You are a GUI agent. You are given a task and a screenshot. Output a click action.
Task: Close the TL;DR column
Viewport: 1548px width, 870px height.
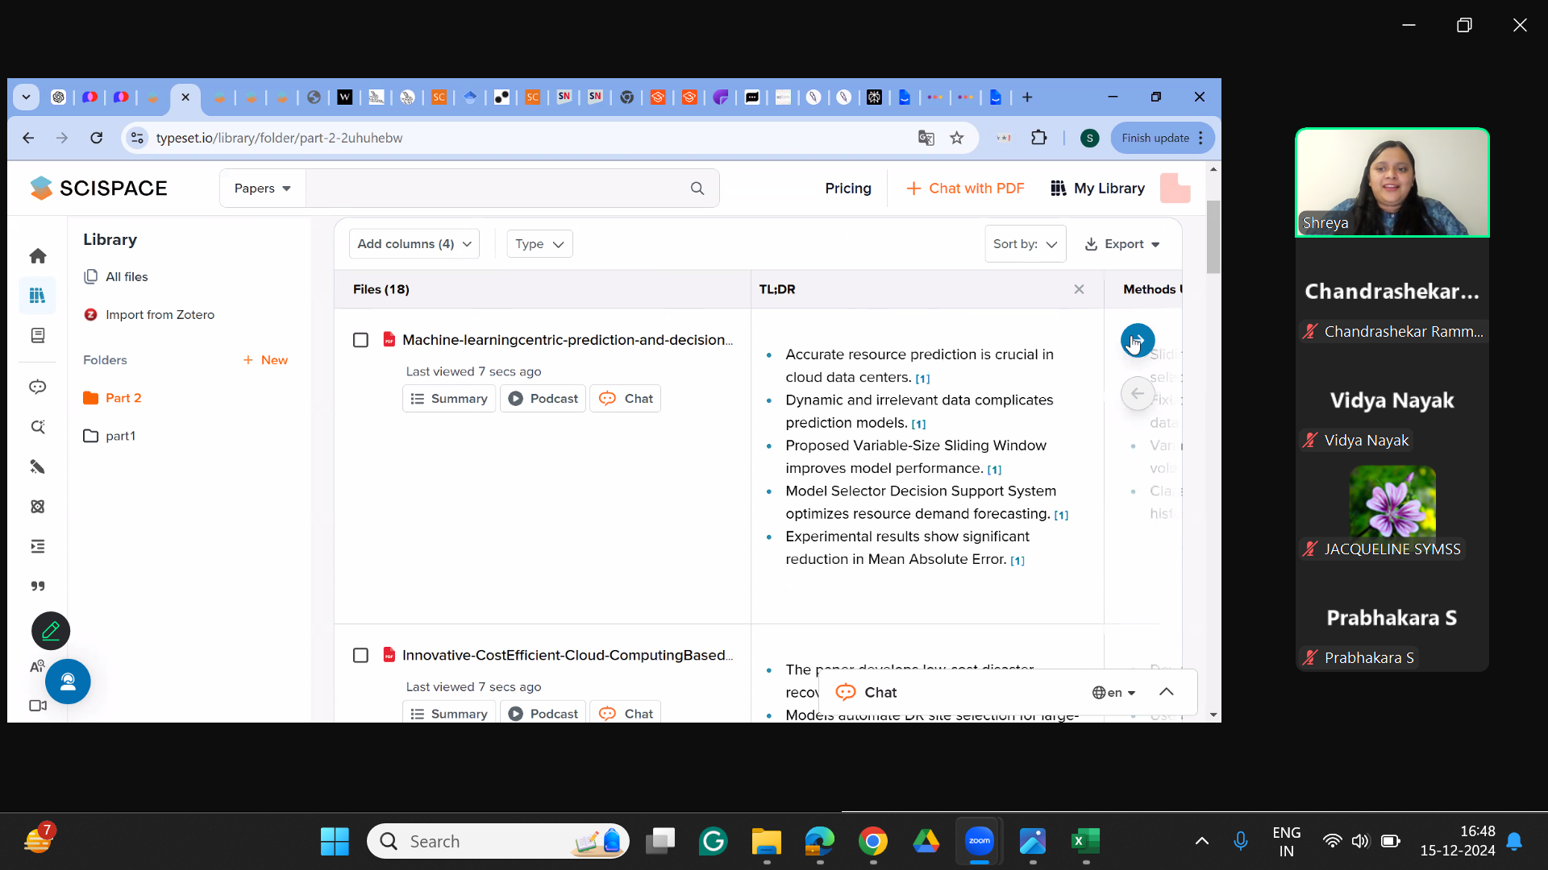(x=1079, y=289)
